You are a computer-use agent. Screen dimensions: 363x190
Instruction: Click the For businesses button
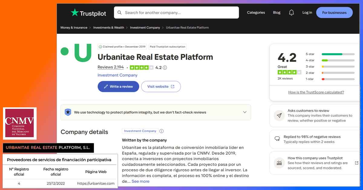pyautogui.click(x=334, y=13)
